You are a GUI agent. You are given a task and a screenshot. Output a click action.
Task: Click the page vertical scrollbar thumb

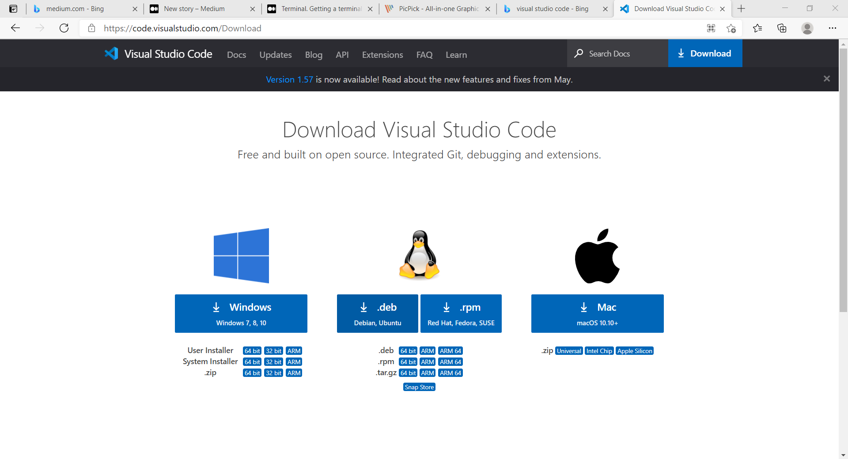tap(843, 180)
